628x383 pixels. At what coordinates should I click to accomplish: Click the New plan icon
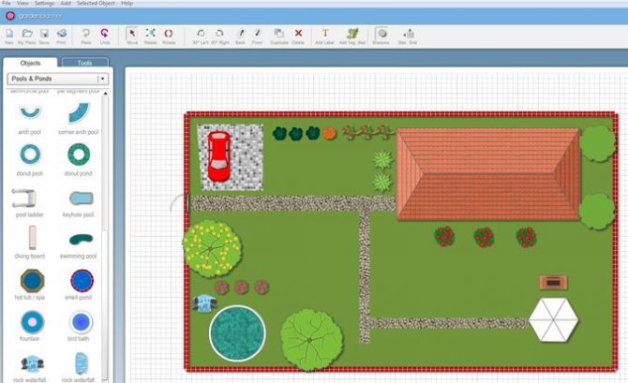click(9, 35)
